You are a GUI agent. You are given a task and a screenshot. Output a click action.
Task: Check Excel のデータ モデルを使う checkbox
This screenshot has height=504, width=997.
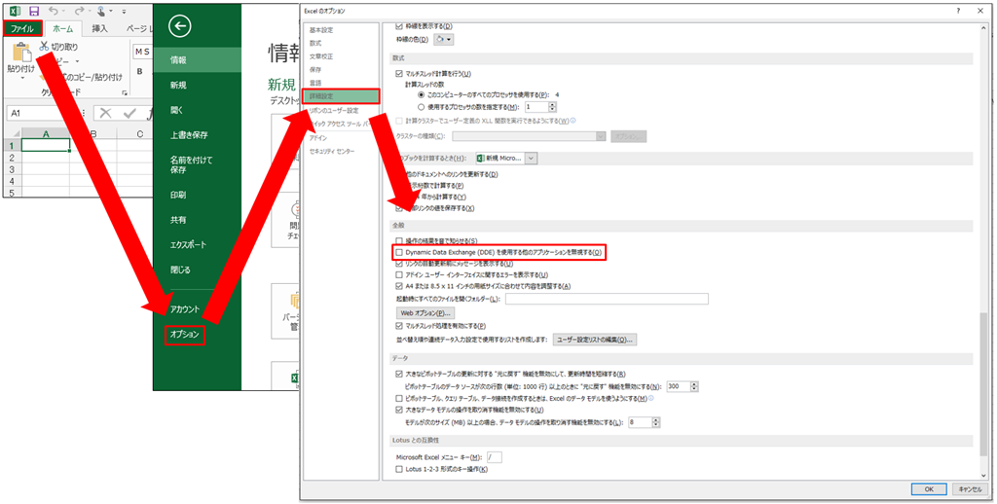click(399, 399)
